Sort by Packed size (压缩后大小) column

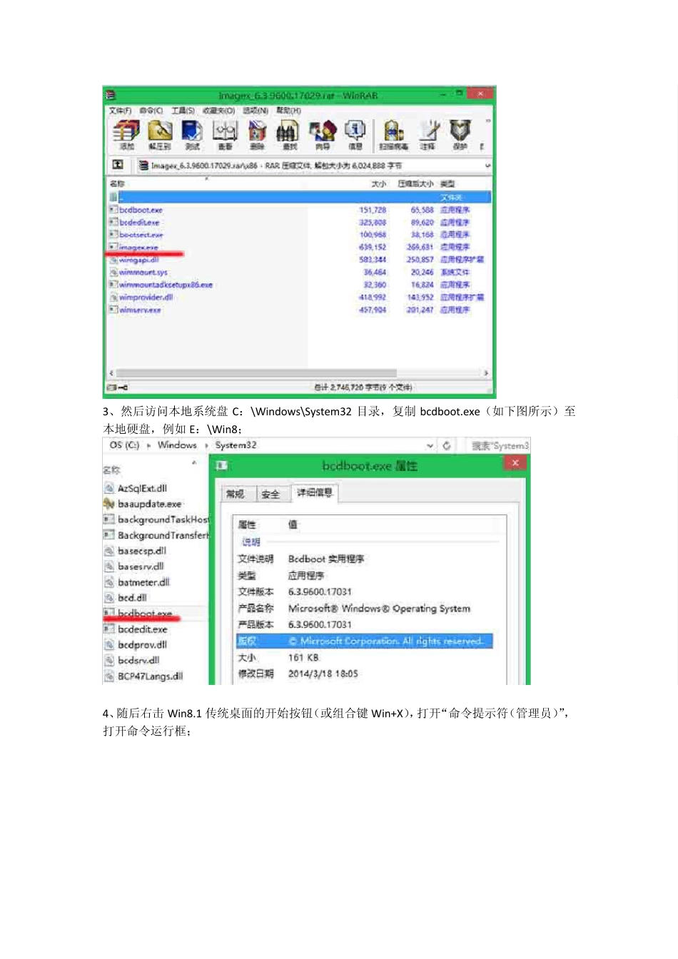(x=415, y=183)
